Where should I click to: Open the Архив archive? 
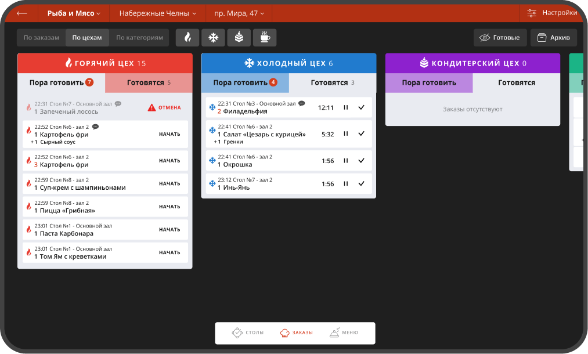coord(554,38)
